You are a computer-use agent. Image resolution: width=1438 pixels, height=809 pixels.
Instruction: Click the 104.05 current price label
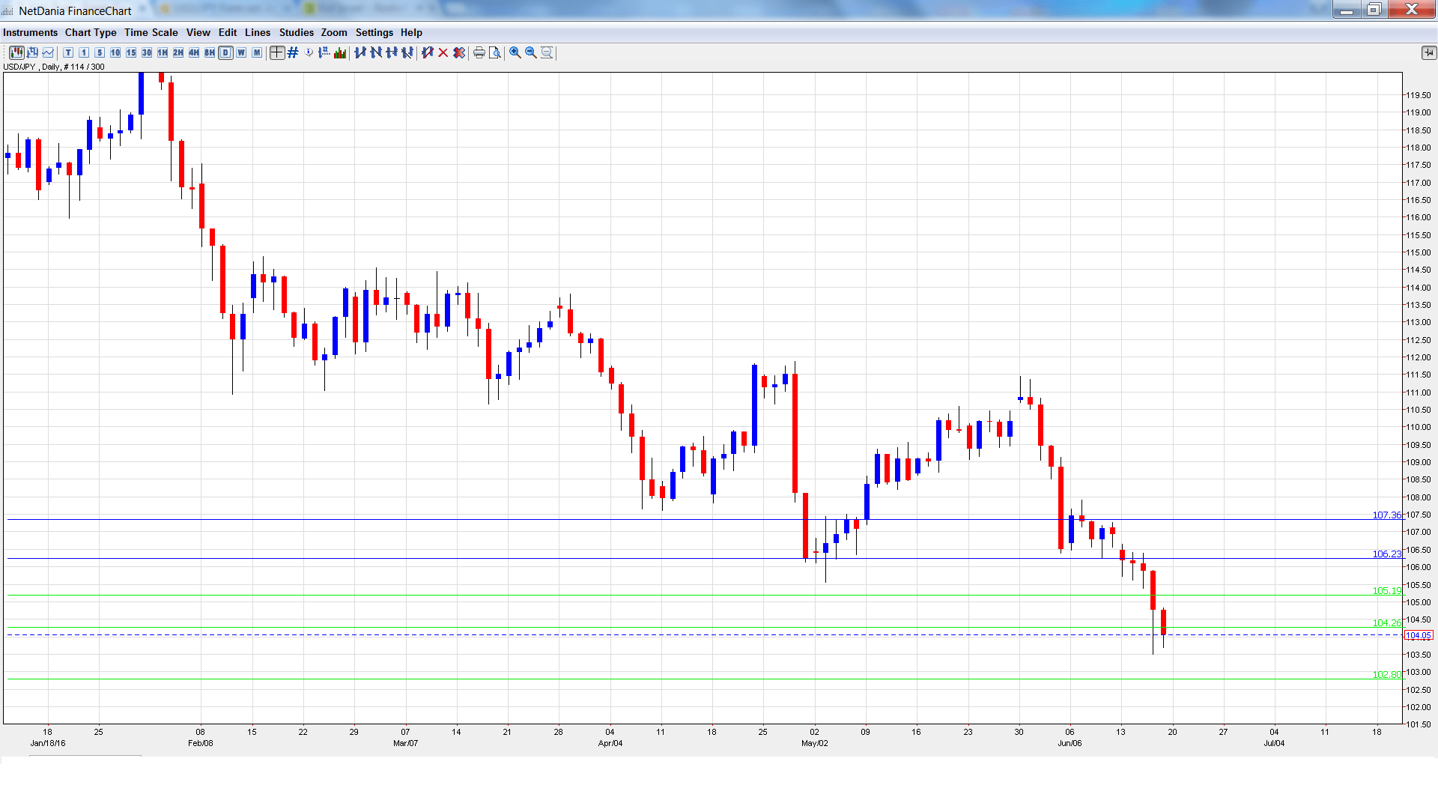coord(1418,635)
